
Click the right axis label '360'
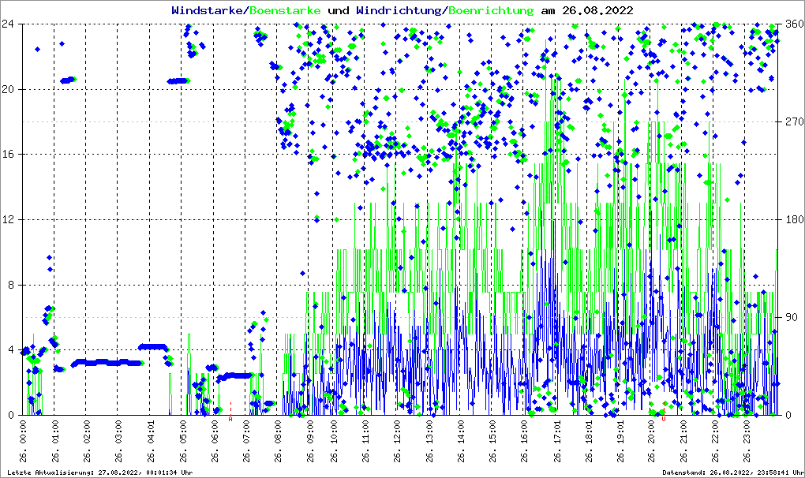[x=792, y=24]
